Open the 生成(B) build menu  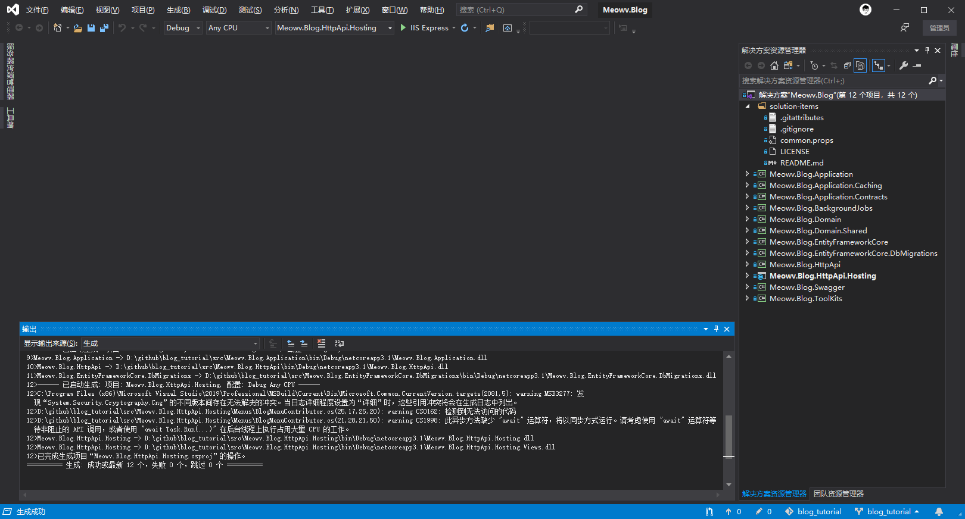pos(178,10)
